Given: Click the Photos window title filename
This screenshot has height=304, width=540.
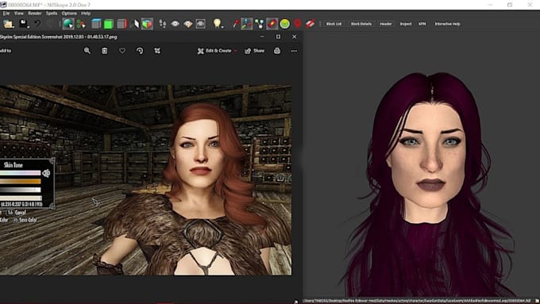Looking at the screenshot, I should coord(59,37).
